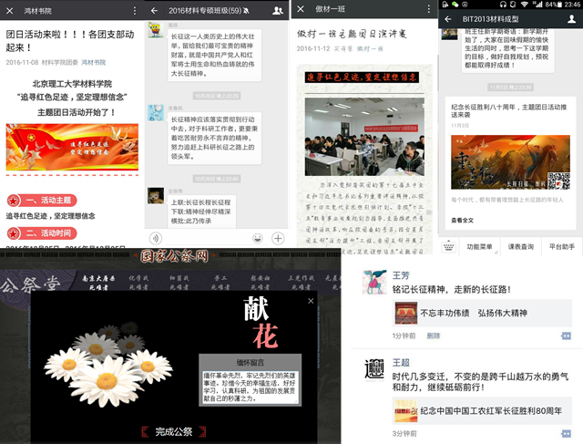
Task: Open group members icon in class chat
Action: [x=277, y=10]
